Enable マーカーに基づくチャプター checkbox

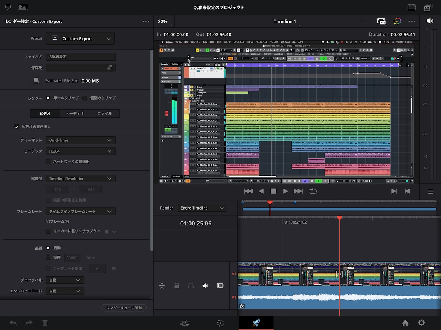click(x=48, y=231)
